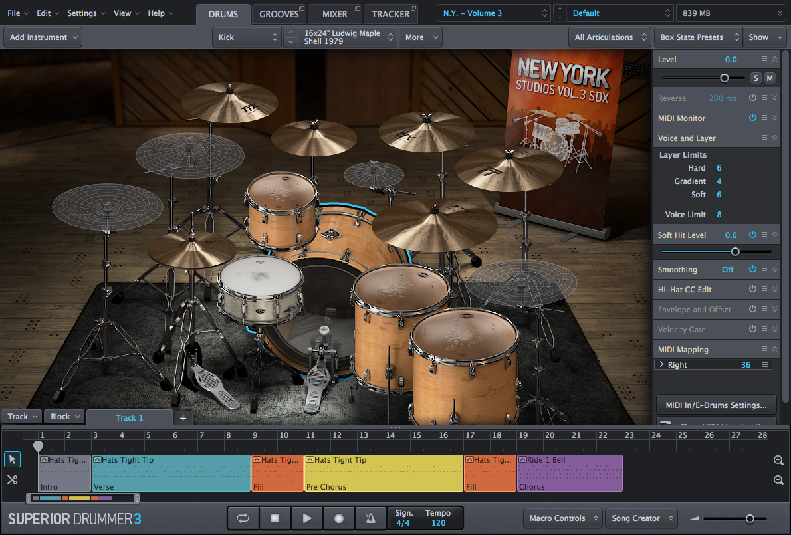Image resolution: width=791 pixels, height=535 pixels.
Task: Mute the kick with M button
Action: click(770, 78)
